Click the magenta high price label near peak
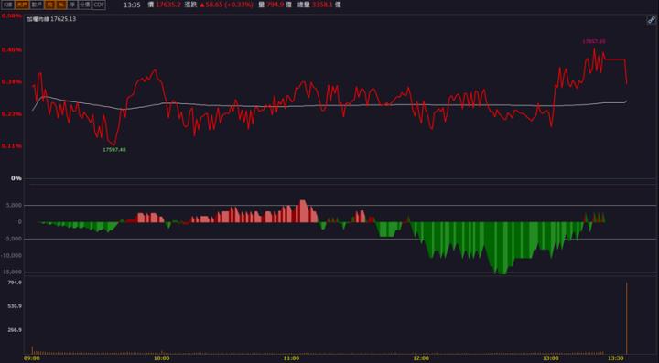This screenshot has width=659, height=363. [x=594, y=41]
